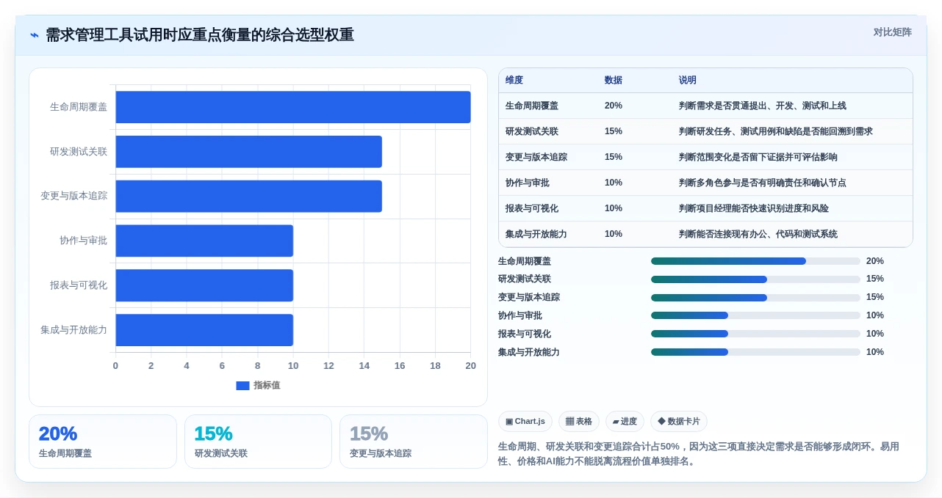Click the lightning icon beside the title
The image size is (942, 498).
coord(35,35)
